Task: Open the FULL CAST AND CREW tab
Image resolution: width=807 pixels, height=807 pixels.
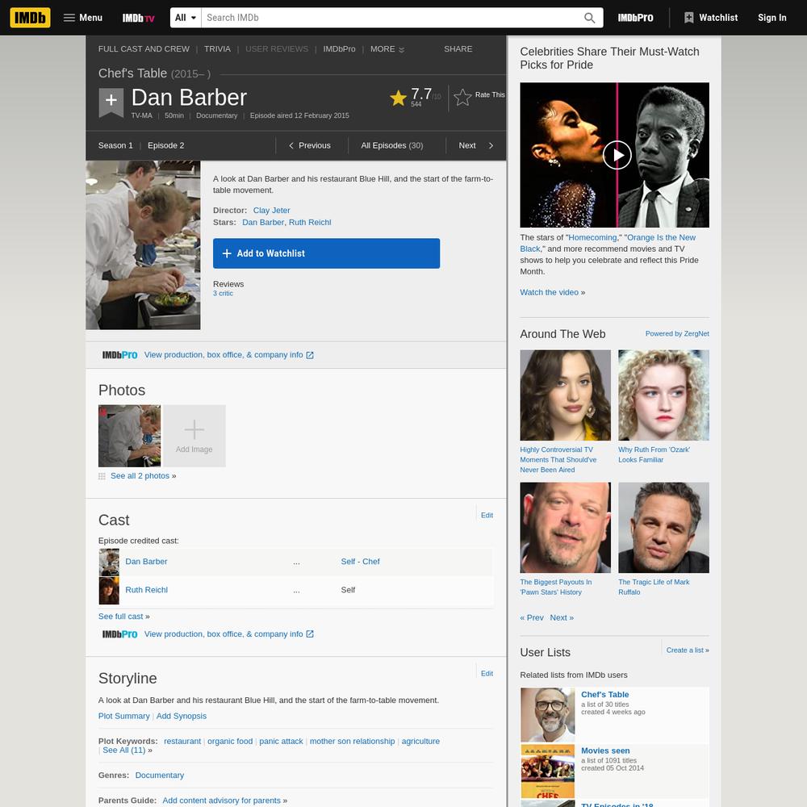Action: [x=144, y=49]
